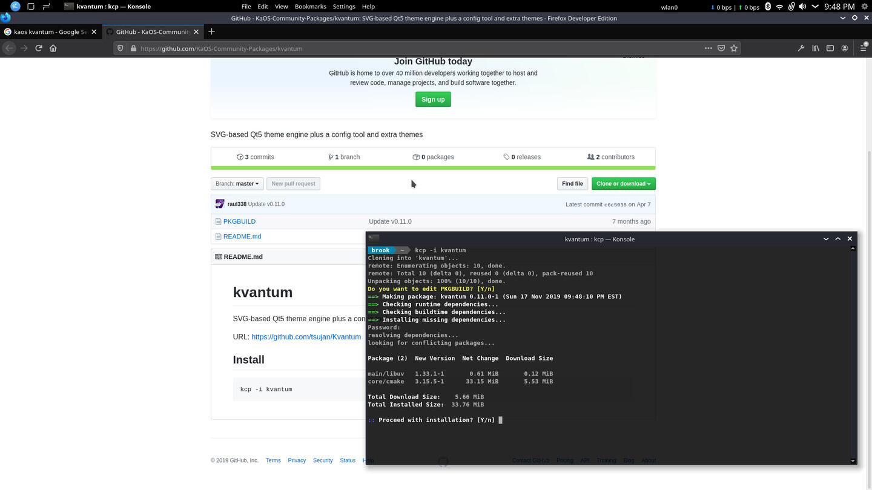
Task: Click the New pull request button
Action: 293,183
